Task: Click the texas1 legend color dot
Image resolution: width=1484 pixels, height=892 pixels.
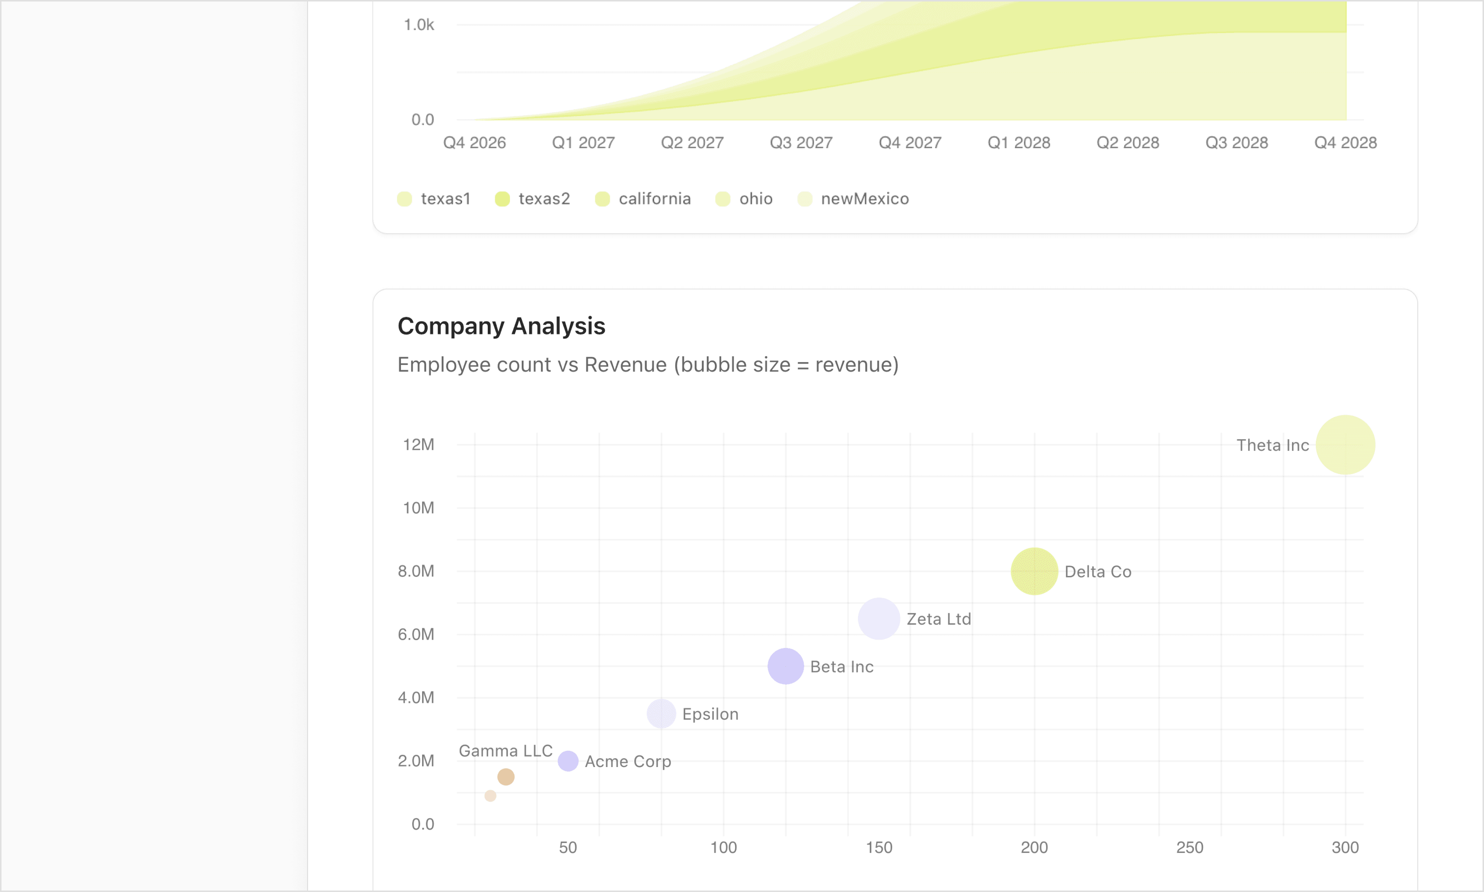Action: coord(404,199)
